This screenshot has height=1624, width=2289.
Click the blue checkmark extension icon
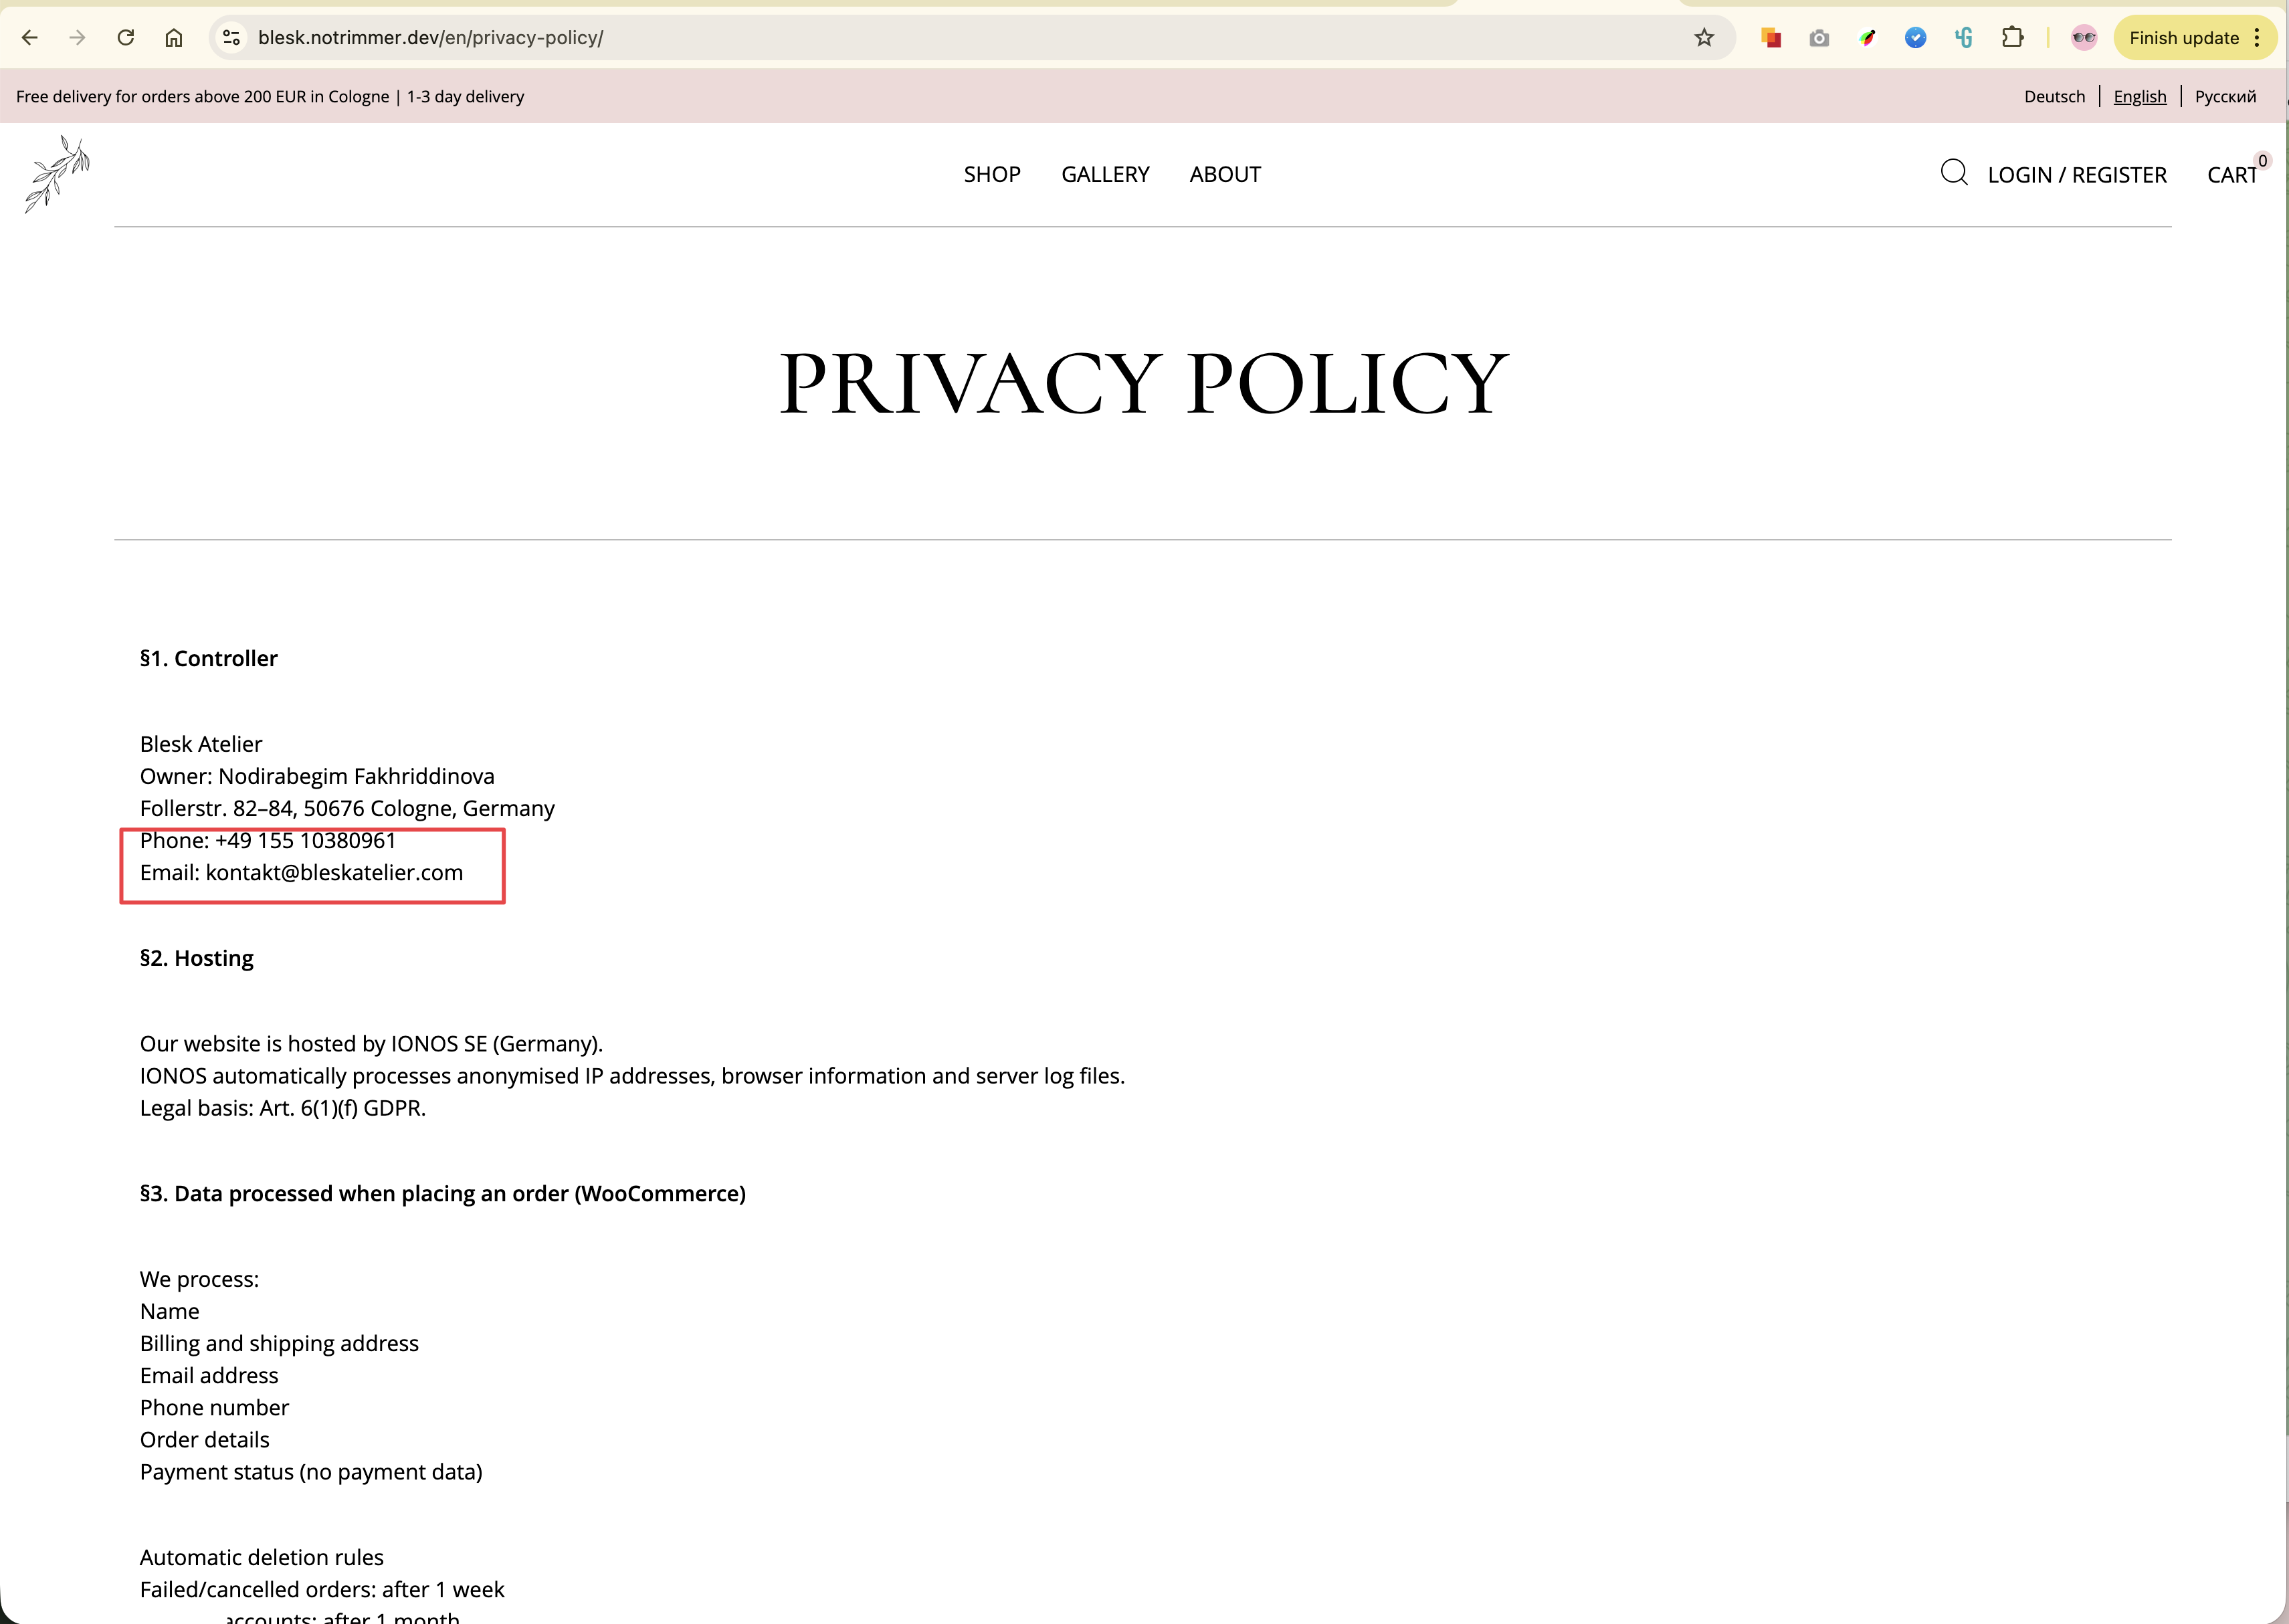click(x=1915, y=38)
